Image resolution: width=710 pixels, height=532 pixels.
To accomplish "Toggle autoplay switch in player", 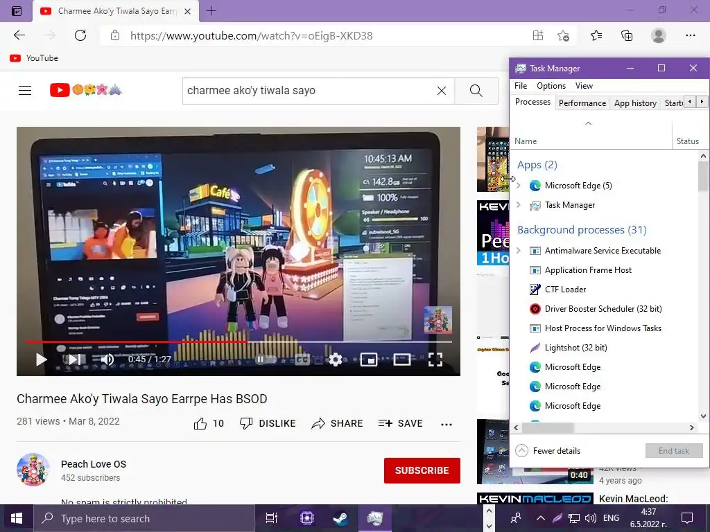I will [x=266, y=360].
